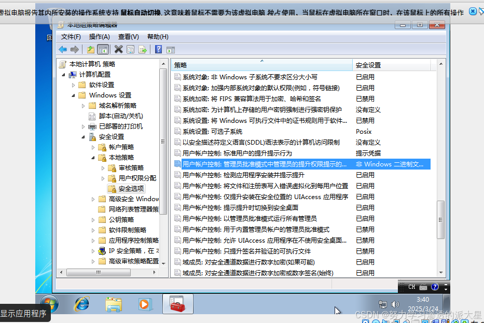484x323 pixels.
Task: Collapse the 计算机配置 tree node
Action: point(64,75)
